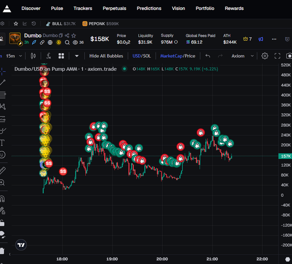This screenshot has width=292, height=264.
Task: Click Hide All Bubbles
Action: (x=106, y=56)
